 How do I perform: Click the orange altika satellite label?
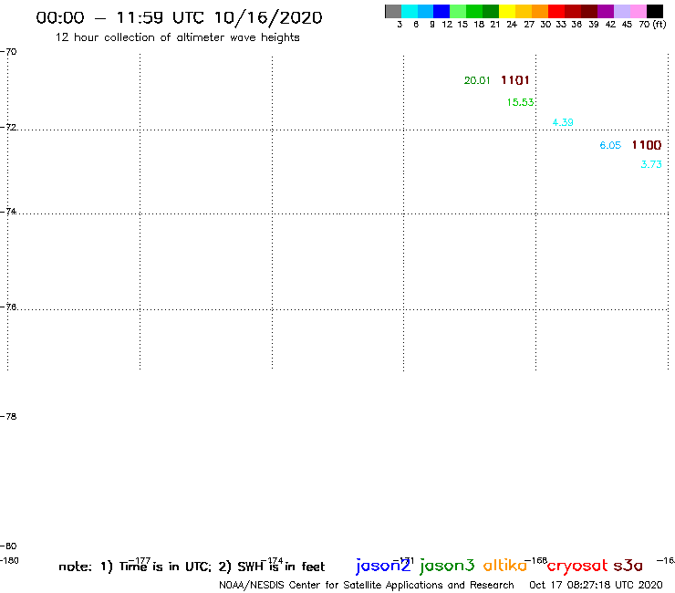pos(505,566)
